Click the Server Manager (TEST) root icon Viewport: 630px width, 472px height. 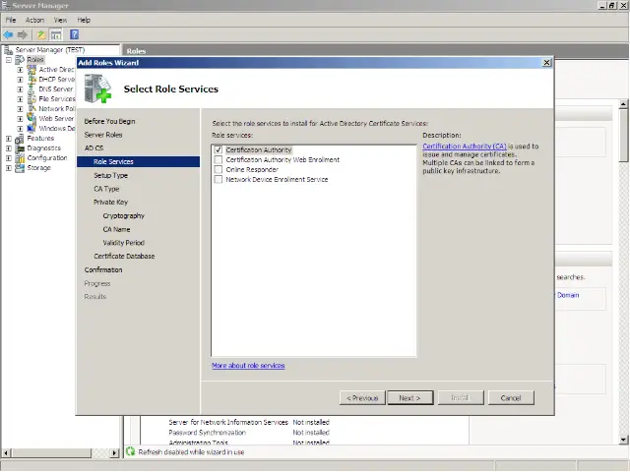pos(8,50)
